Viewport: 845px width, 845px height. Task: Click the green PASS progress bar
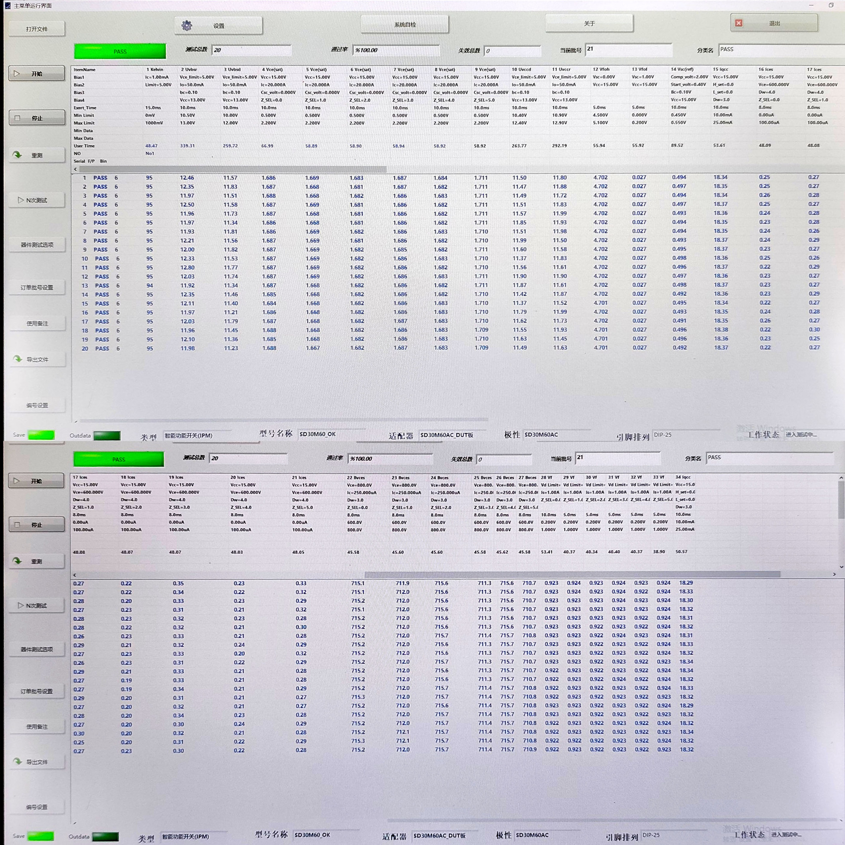click(119, 51)
